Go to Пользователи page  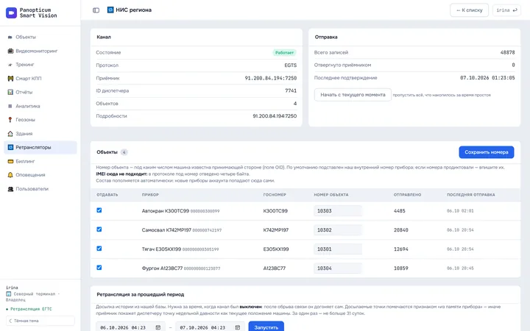click(40, 189)
